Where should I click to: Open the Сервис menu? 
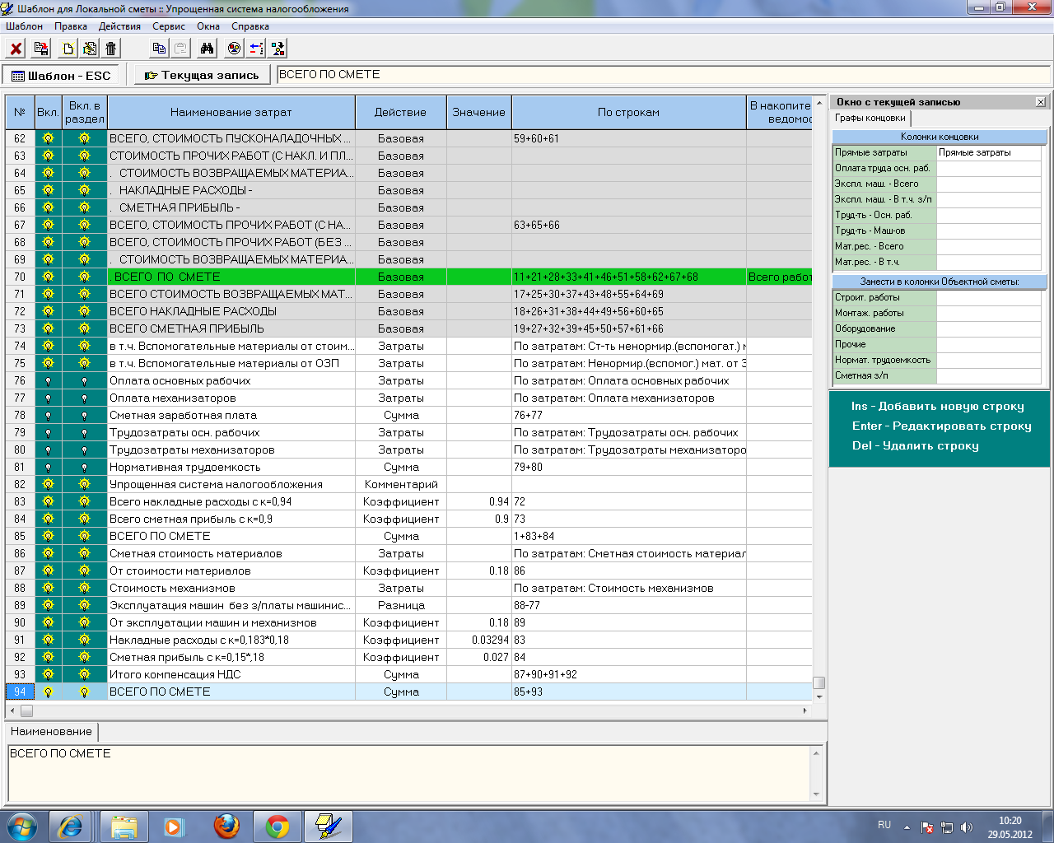tap(168, 26)
